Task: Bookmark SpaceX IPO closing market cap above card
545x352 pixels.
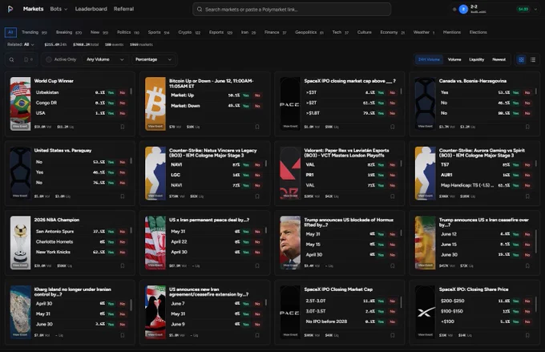Action: tap(393, 127)
